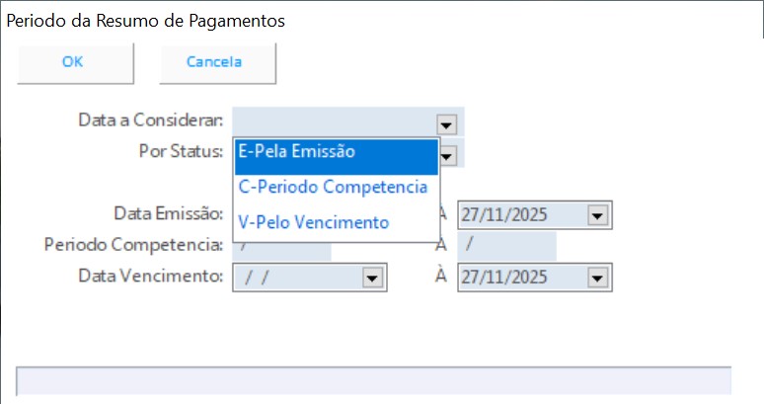Expand the Data Vencimento start date picker arrow
The width and height of the screenshot is (764, 404).
(x=371, y=278)
